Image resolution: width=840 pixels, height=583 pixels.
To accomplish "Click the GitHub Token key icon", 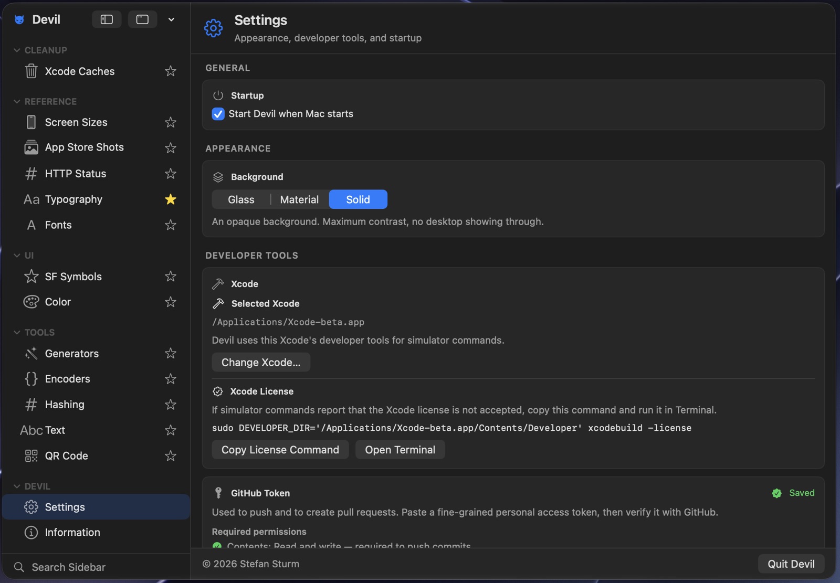I will 218,493.
